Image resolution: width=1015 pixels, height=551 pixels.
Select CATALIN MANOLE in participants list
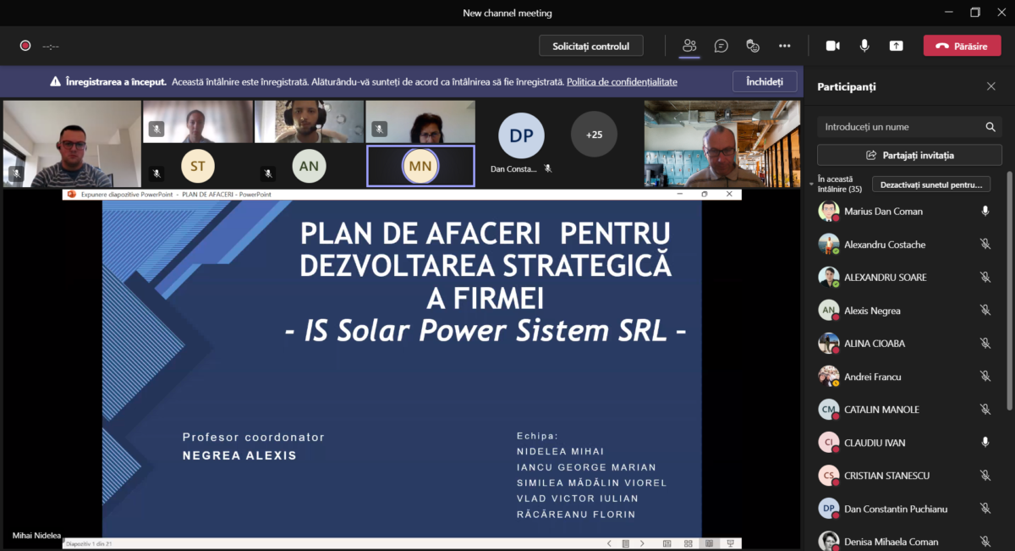[881, 410]
